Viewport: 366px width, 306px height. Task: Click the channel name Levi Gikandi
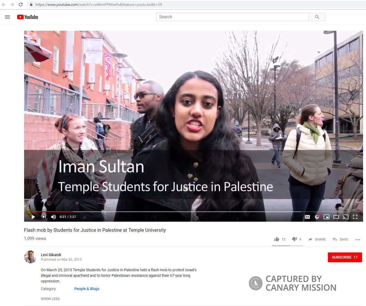click(51, 255)
